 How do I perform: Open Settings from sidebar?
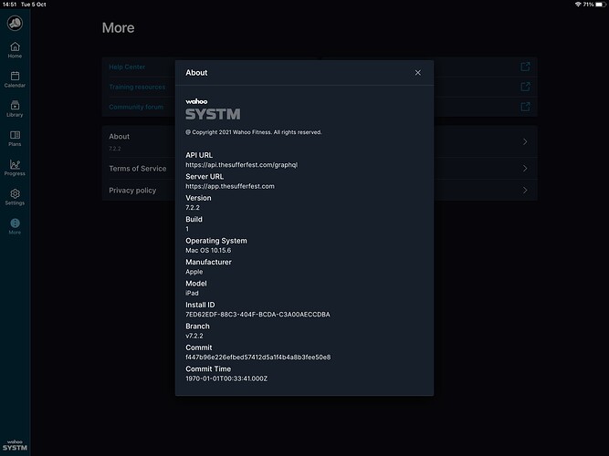click(x=15, y=197)
